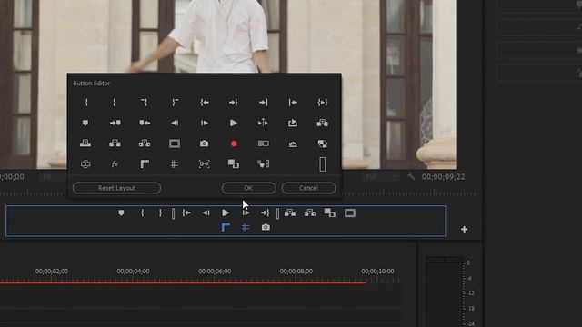Click Go to Next Edit Point icon

click(263, 103)
